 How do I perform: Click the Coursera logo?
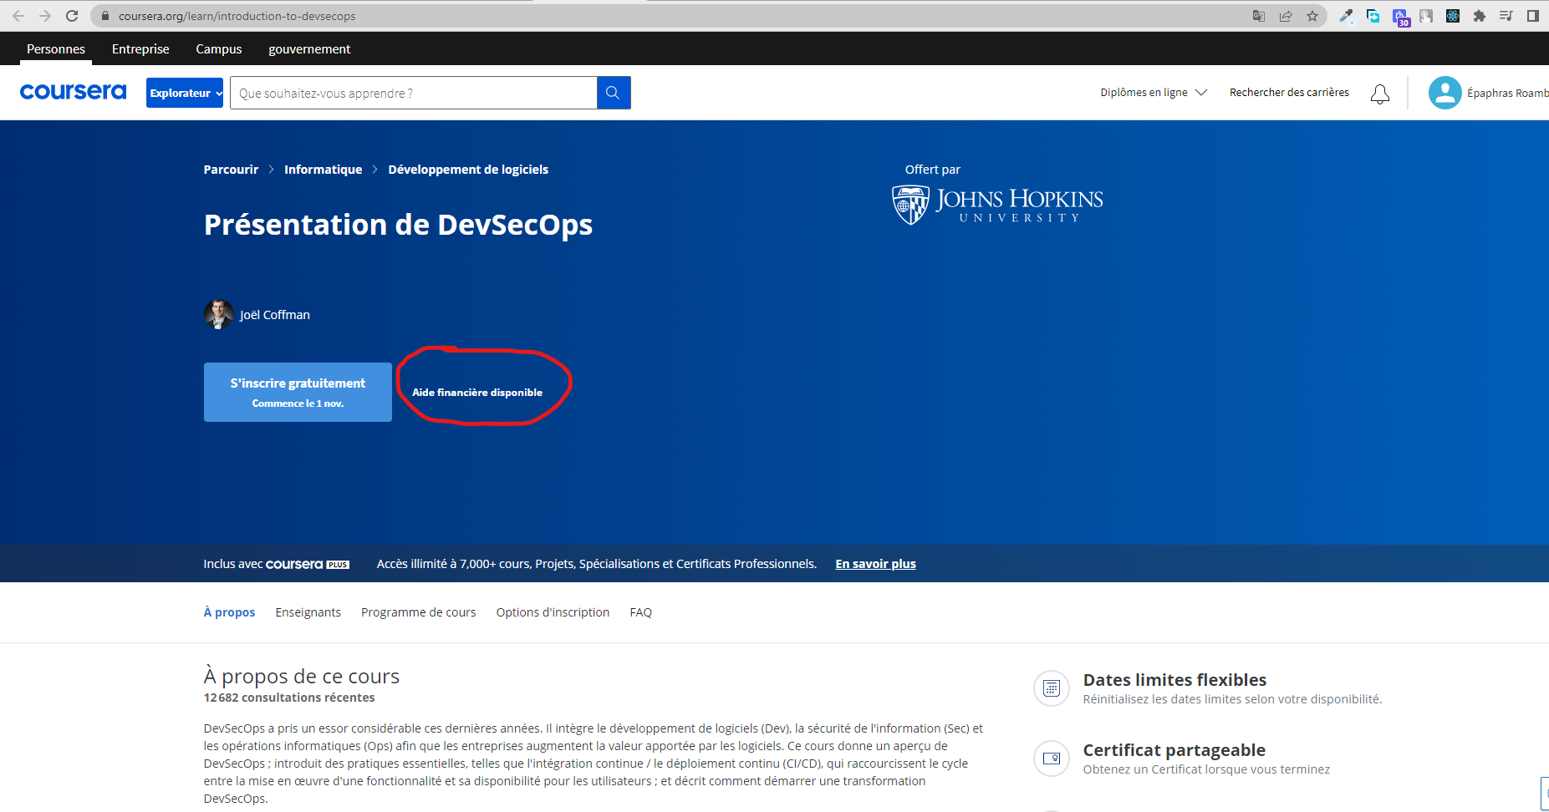pos(73,92)
